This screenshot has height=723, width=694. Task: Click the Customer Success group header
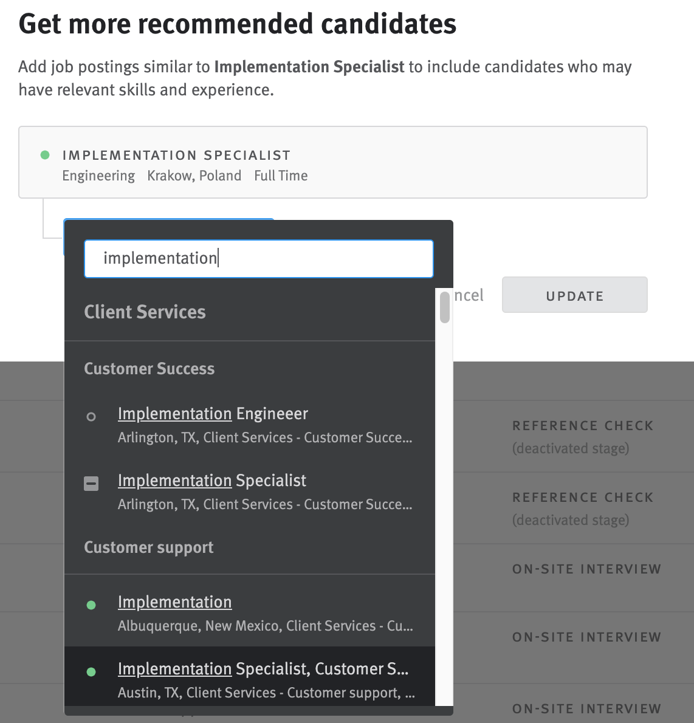(x=149, y=369)
